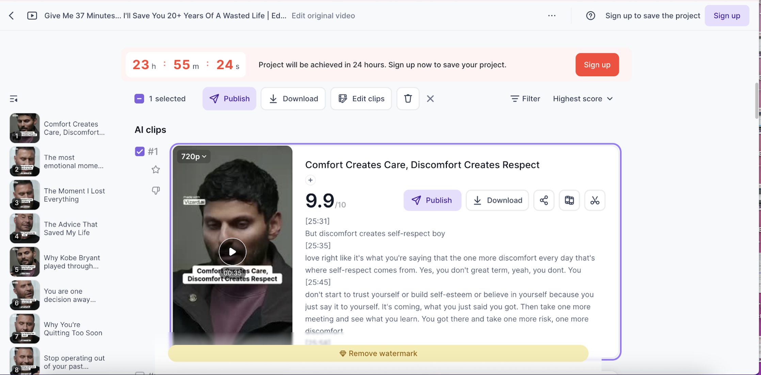Open the three-dot more options menu

(552, 16)
